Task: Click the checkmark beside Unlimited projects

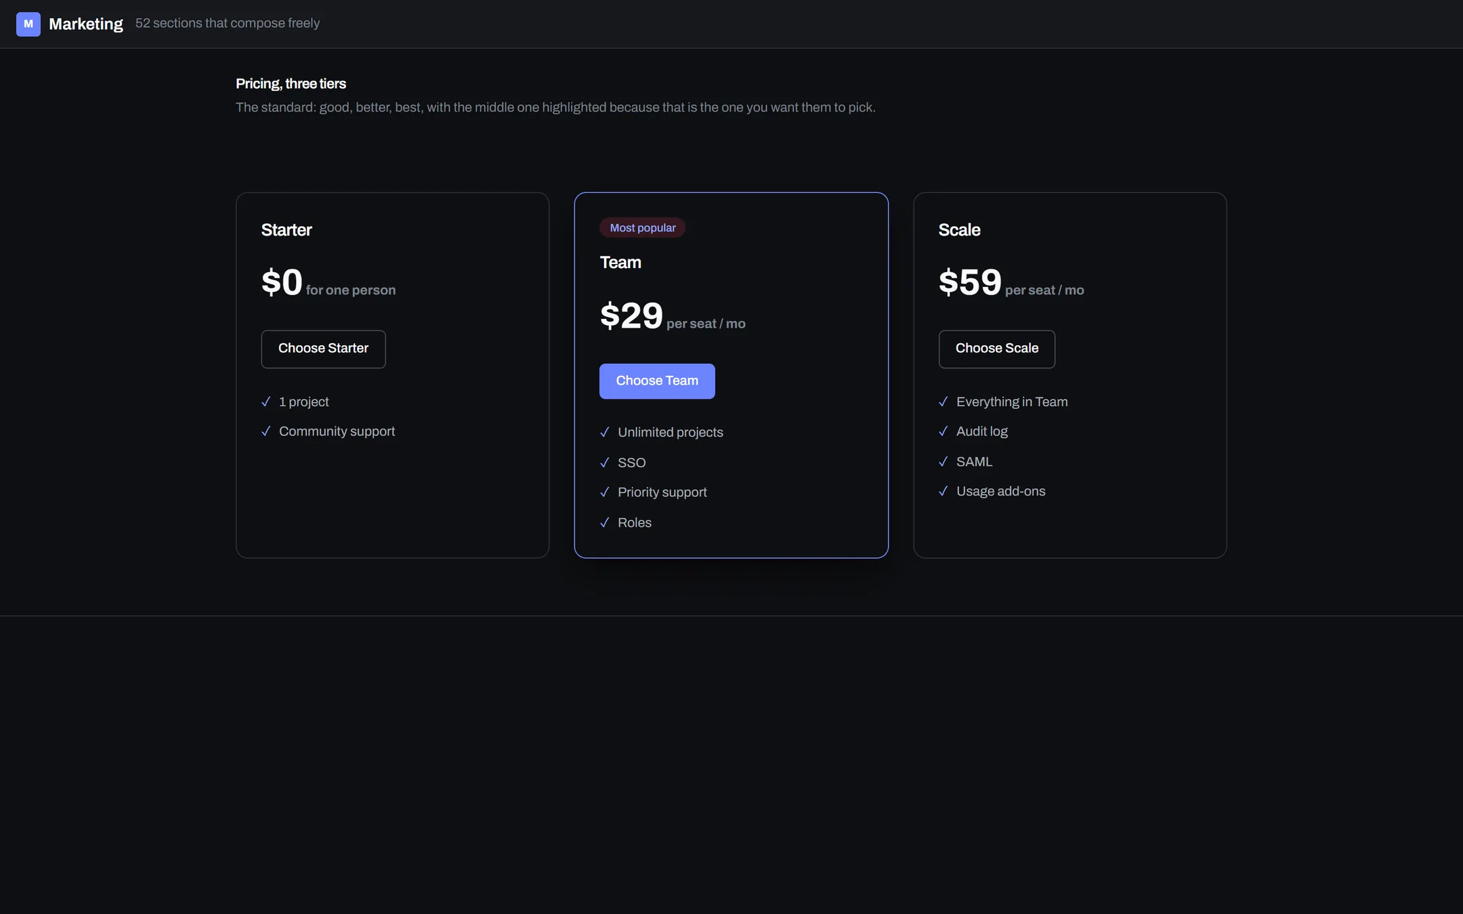Action: tap(605, 433)
